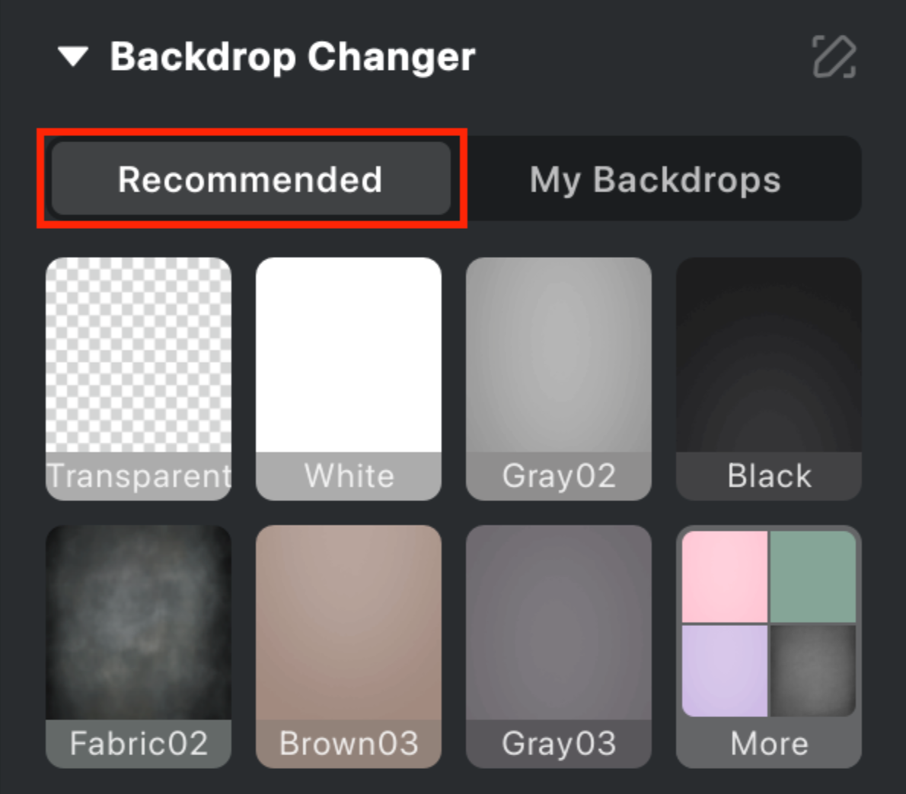Screen dimensions: 906x794
Task: Click the Backdrop Changer panel title
Action: tap(293, 56)
